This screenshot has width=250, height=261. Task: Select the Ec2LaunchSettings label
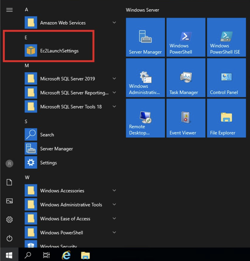tap(59, 51)
